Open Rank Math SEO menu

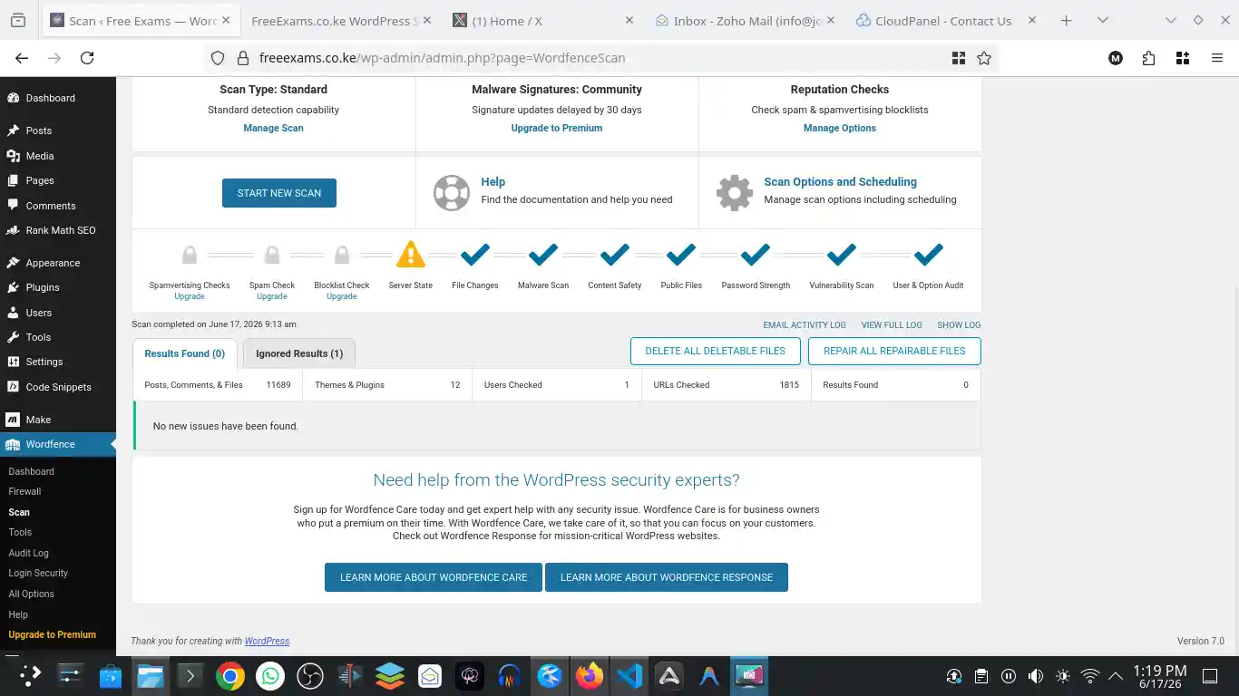coord(60,230)
